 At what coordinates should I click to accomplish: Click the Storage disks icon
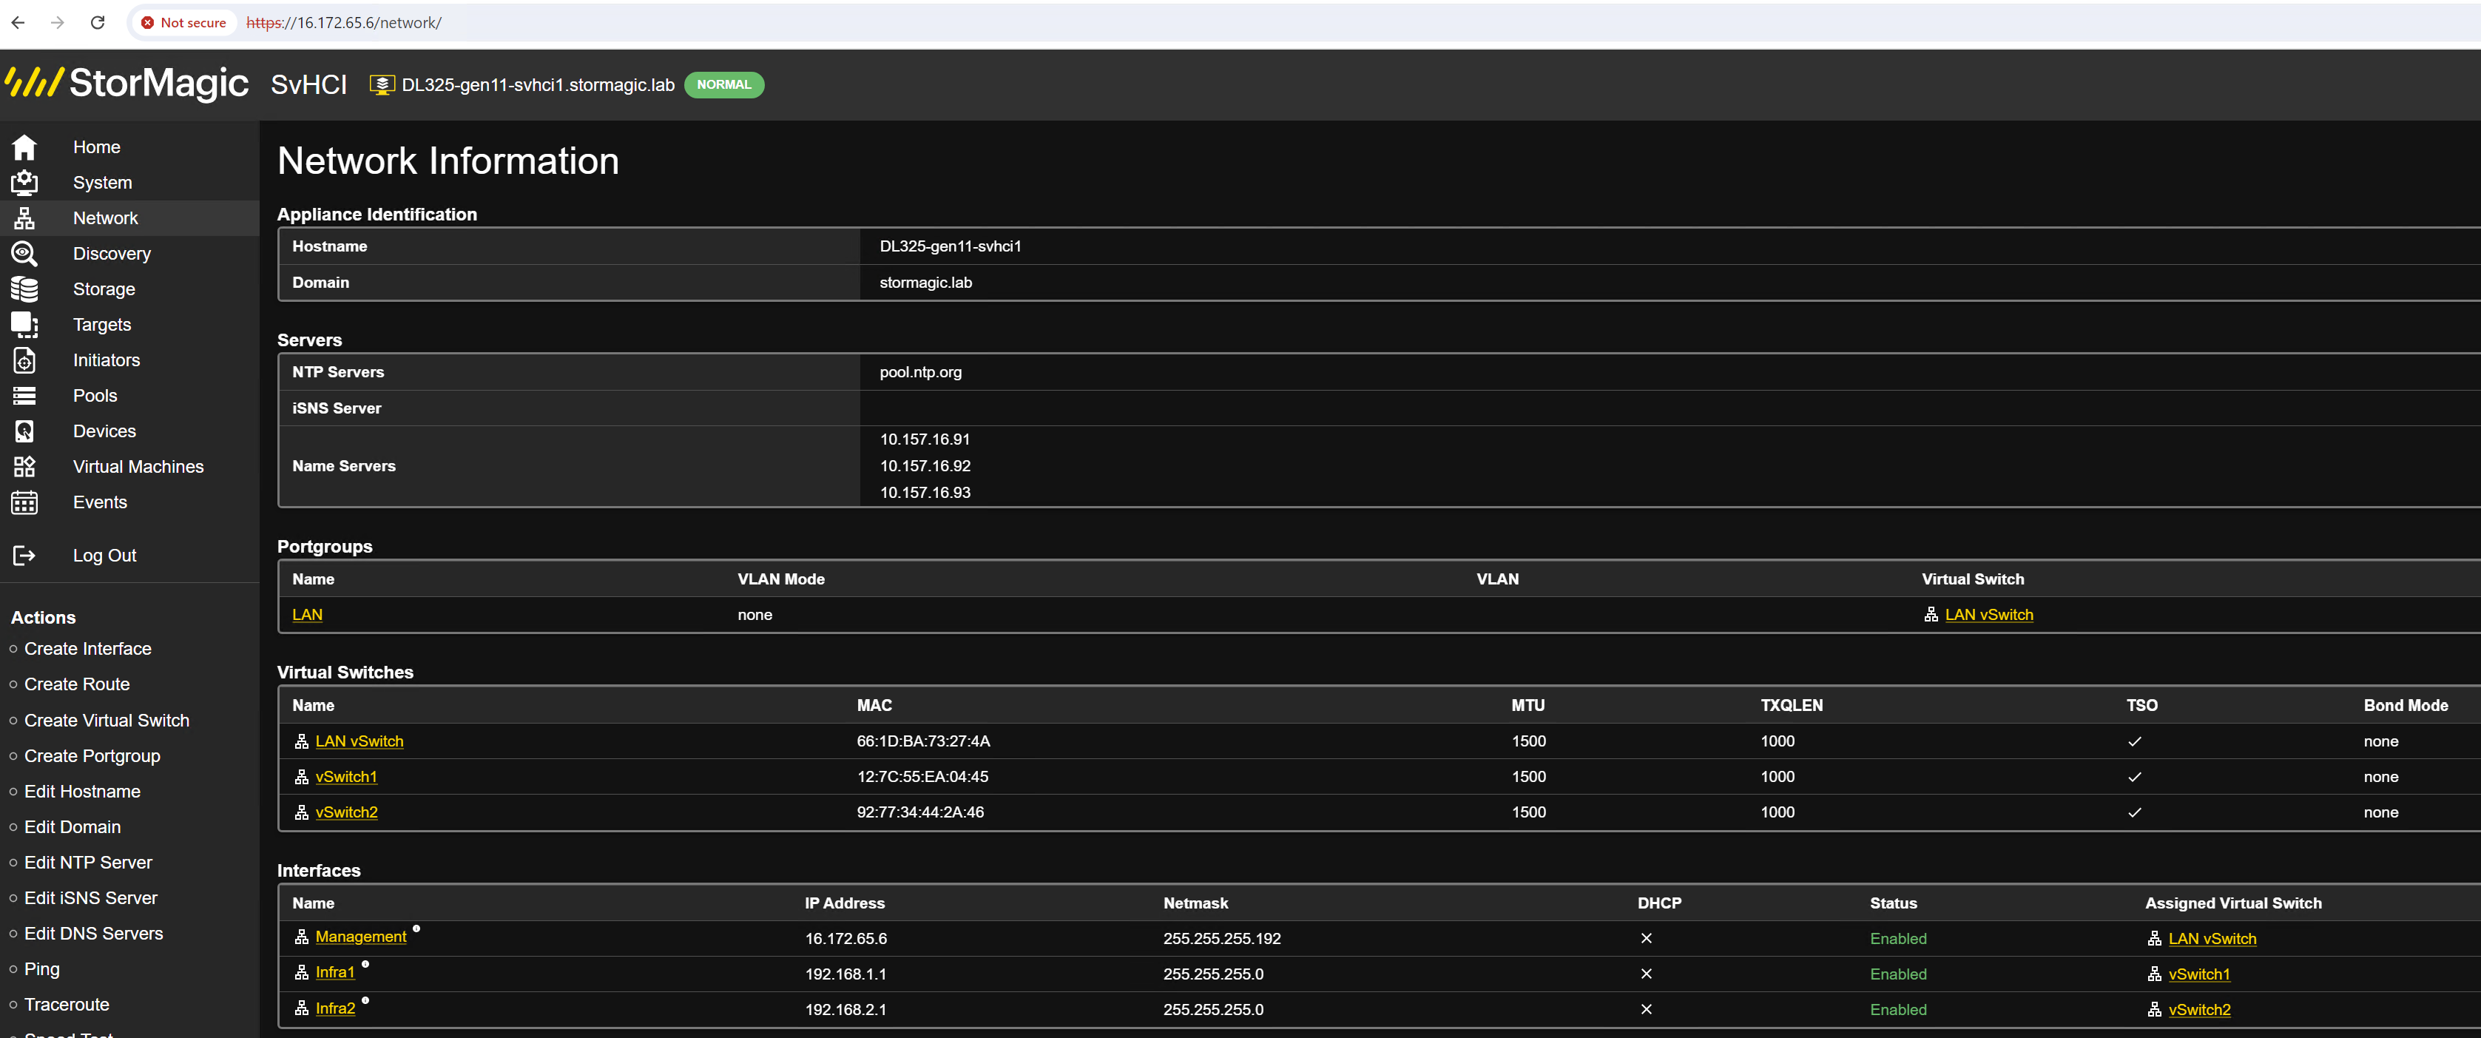coord(24,289)
